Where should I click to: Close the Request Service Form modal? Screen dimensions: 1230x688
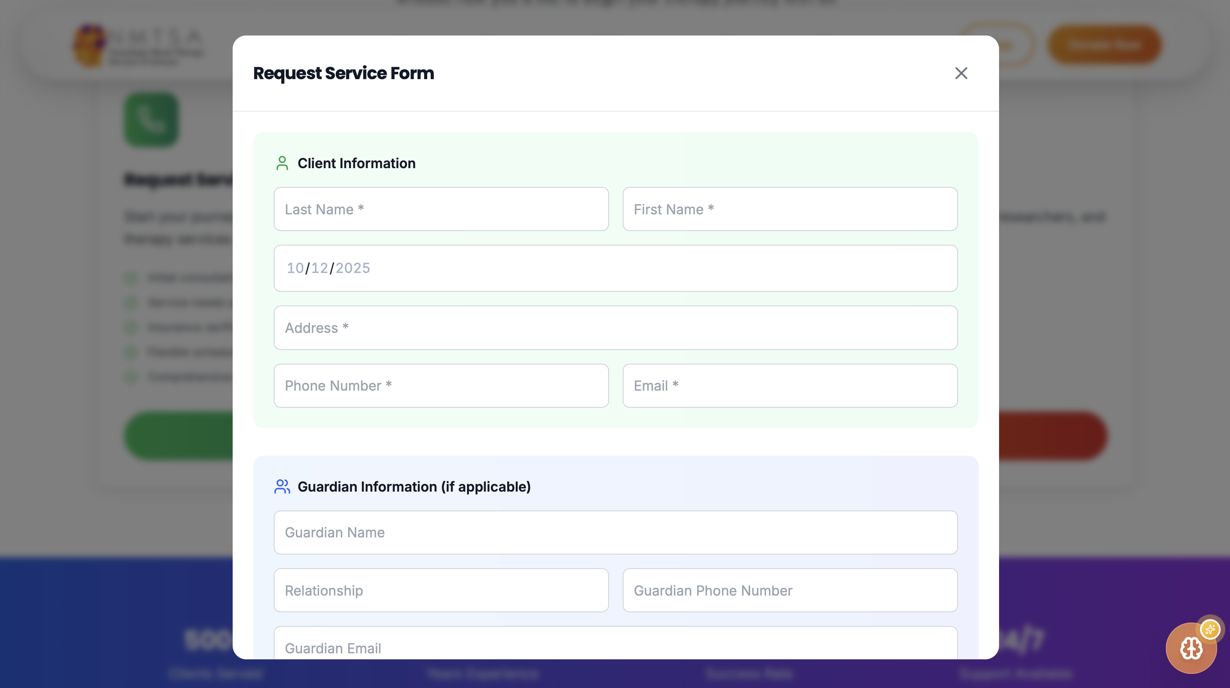961,73
